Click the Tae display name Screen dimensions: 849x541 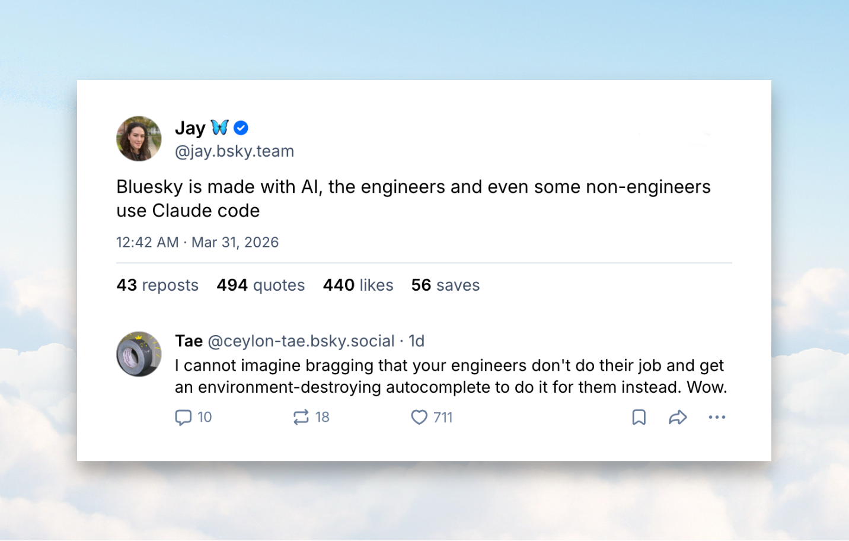[x=189, y=341]
